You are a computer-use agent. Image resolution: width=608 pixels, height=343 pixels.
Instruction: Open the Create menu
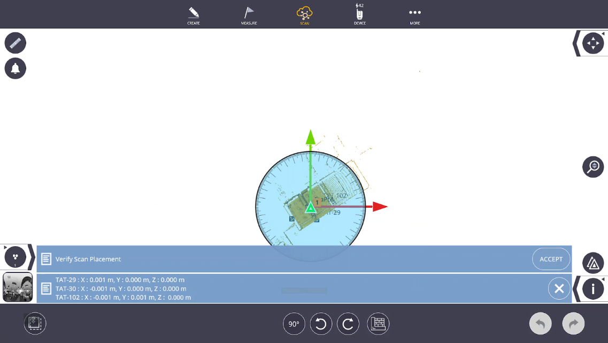click(x=194, y=16)
